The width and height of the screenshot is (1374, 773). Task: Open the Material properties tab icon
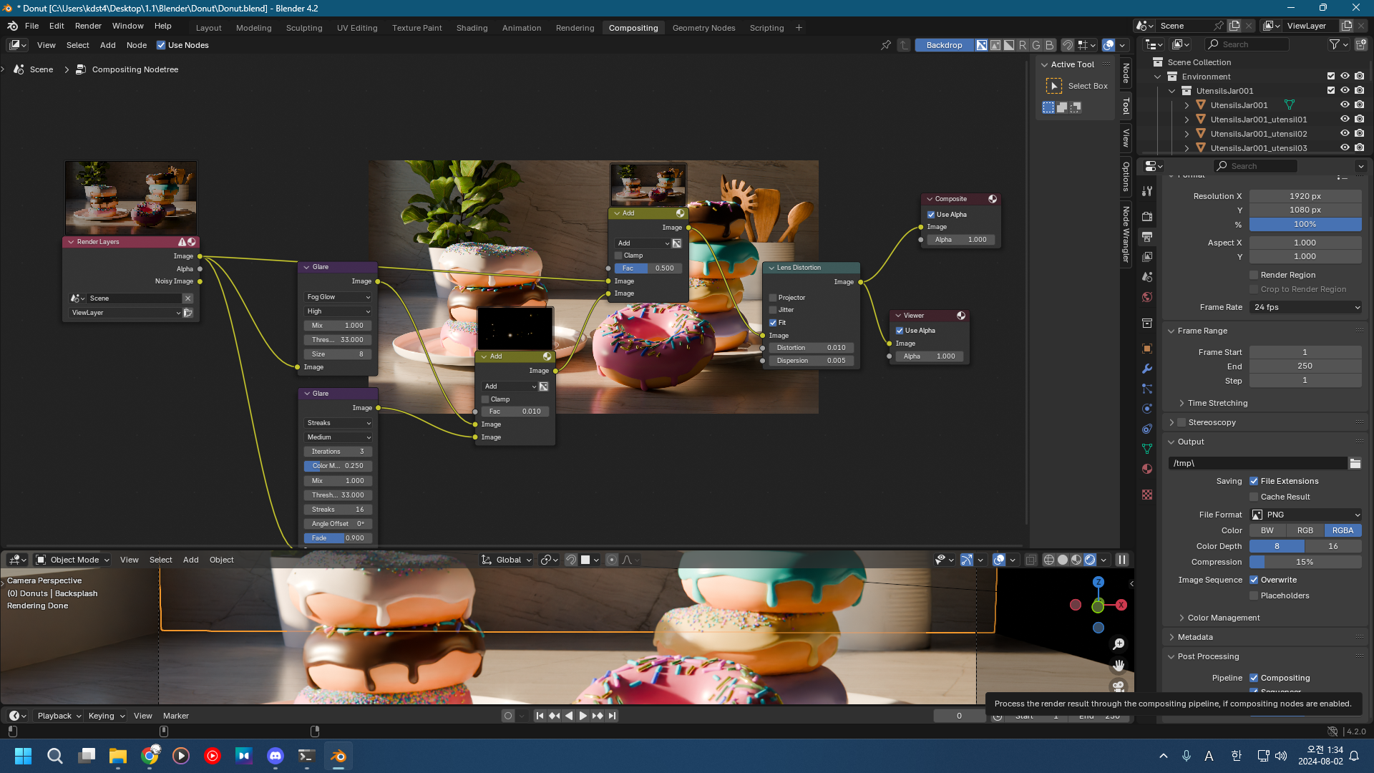(1147, 469)
